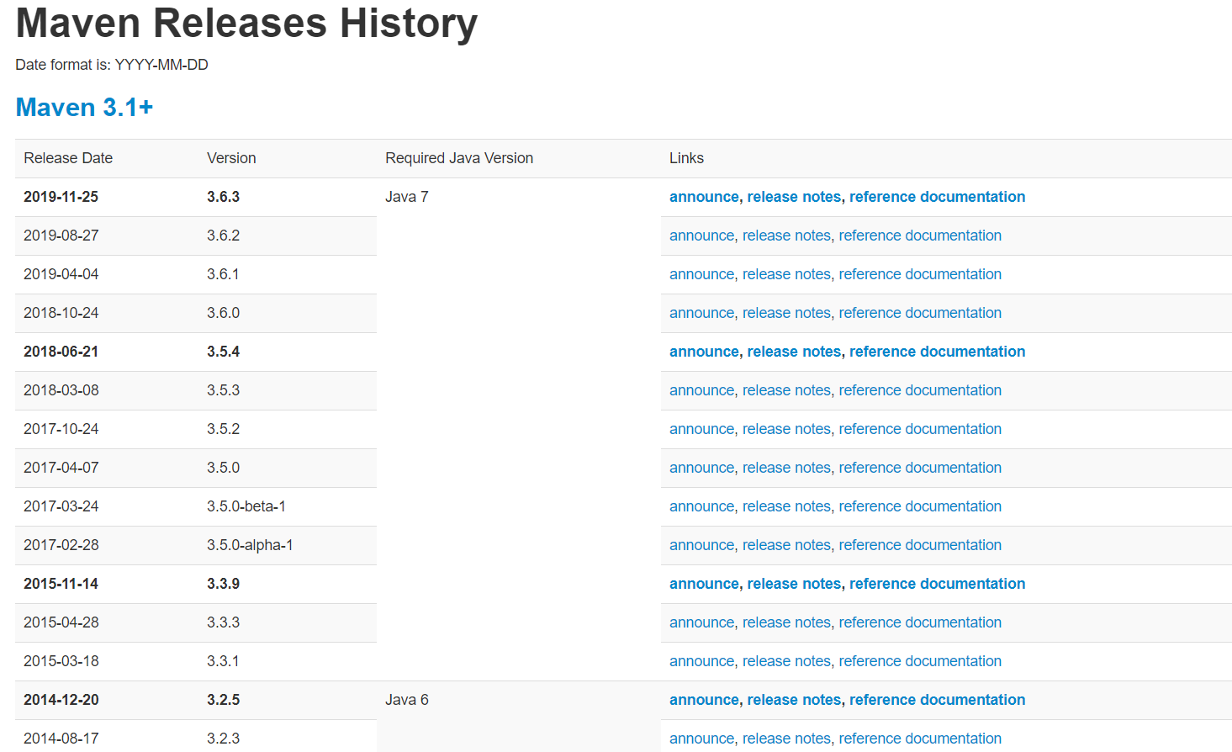Select the version 3.5.0-beta-1 cell
The height and width of the screenshot is (752, 1232).
[288, 506]
